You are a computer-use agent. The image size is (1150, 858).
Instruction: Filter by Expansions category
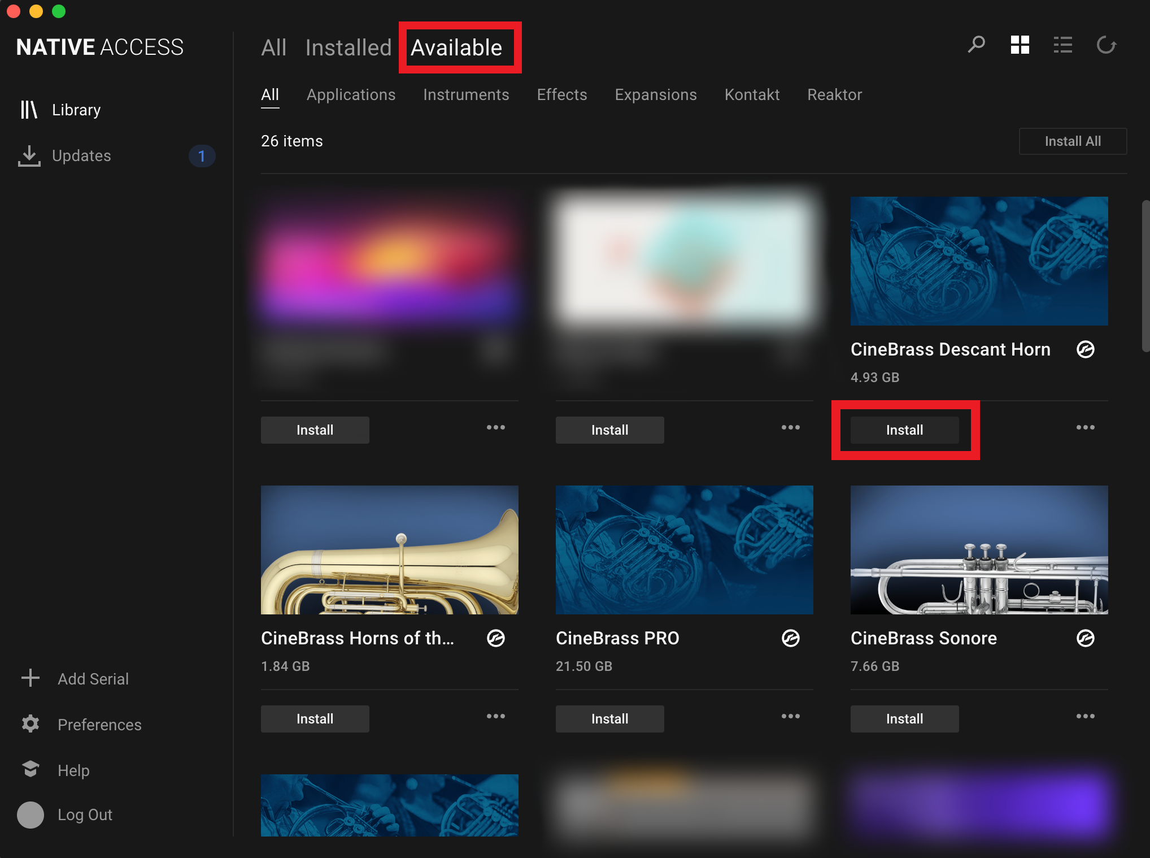click(656, 94)
